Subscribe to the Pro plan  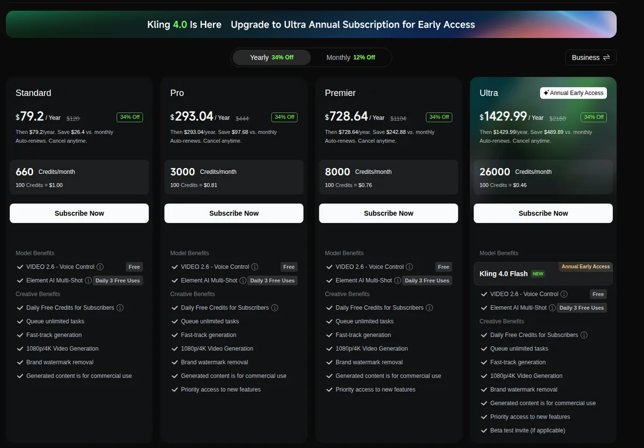pos(234,213)
